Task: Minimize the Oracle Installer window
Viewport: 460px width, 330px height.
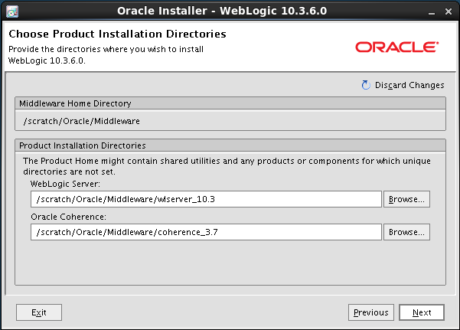Action: (x=431, y=12)
